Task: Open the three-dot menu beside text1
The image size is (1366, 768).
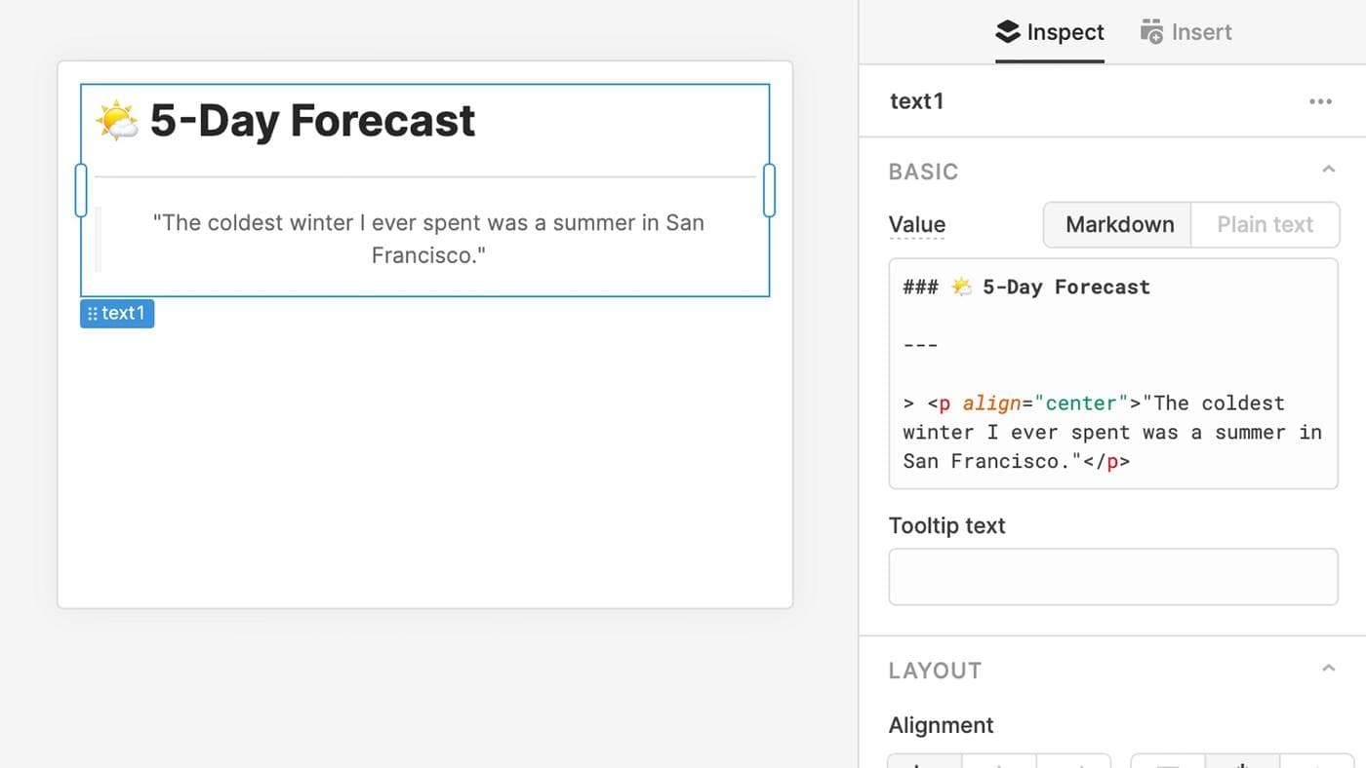Action: pyautogui.click(x=1320, y=101)
